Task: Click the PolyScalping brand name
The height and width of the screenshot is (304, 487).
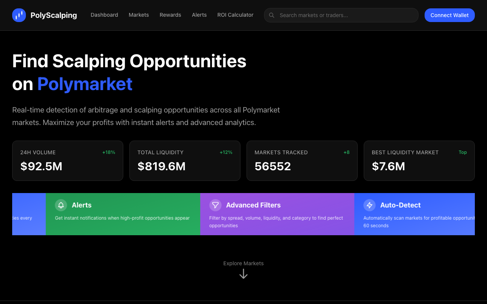Action: [54, 15]
